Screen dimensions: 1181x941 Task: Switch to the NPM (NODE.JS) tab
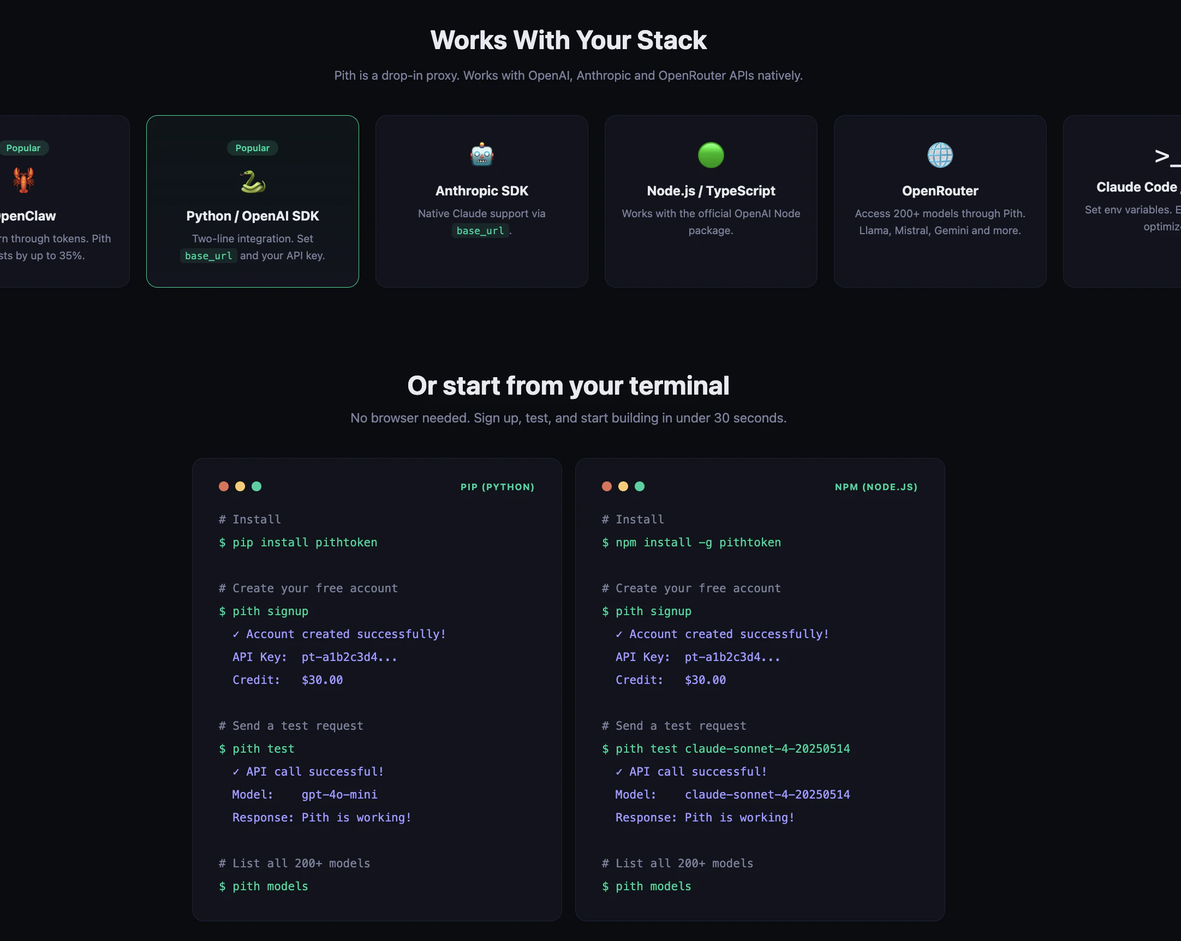[x=875, y=486]
